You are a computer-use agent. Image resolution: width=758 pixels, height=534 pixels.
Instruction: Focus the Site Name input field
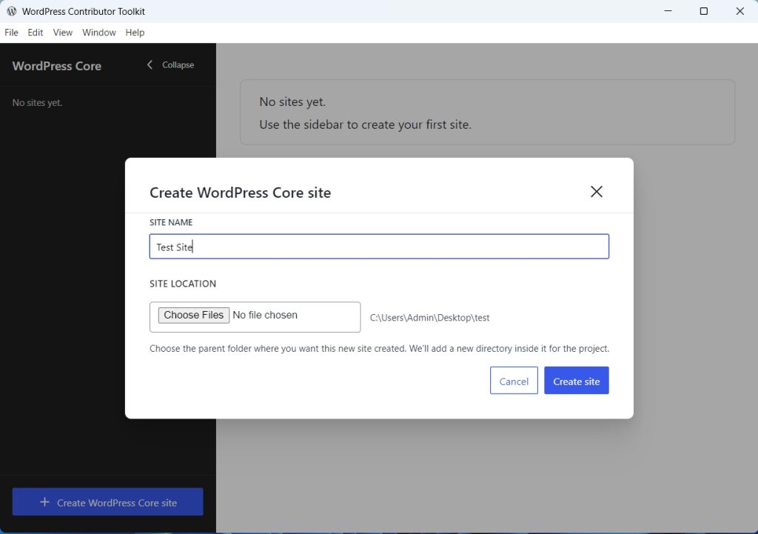coord(379,246)
